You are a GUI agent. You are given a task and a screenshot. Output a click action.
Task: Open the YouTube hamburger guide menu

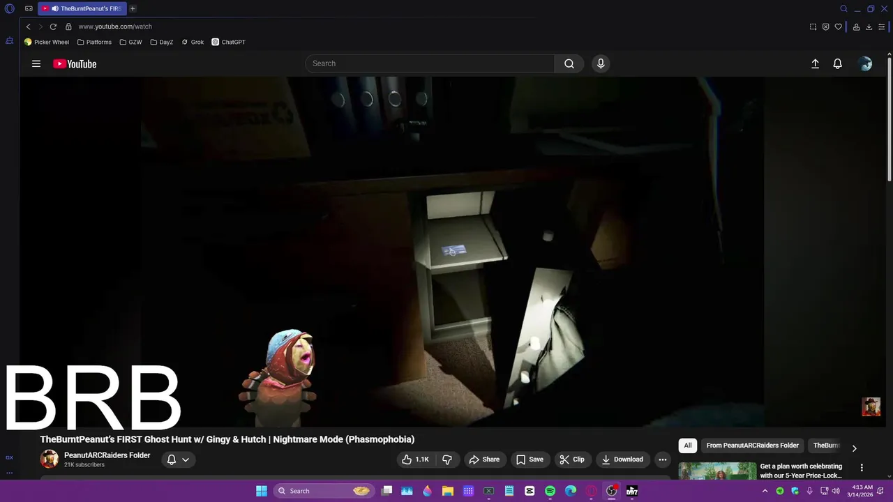36,63
